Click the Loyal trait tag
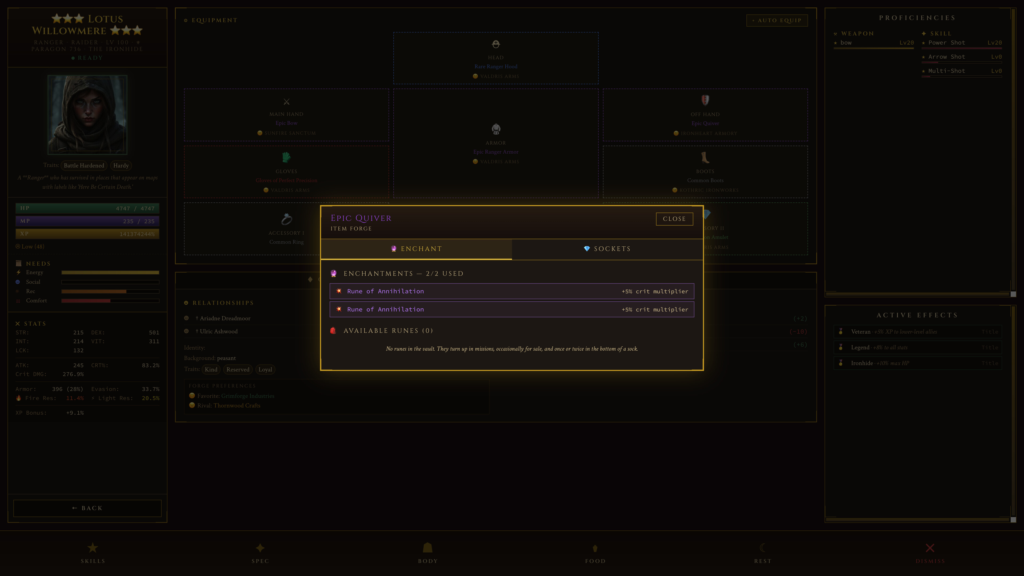Viewport: 1024px width, 576px height. coord(265,370)
